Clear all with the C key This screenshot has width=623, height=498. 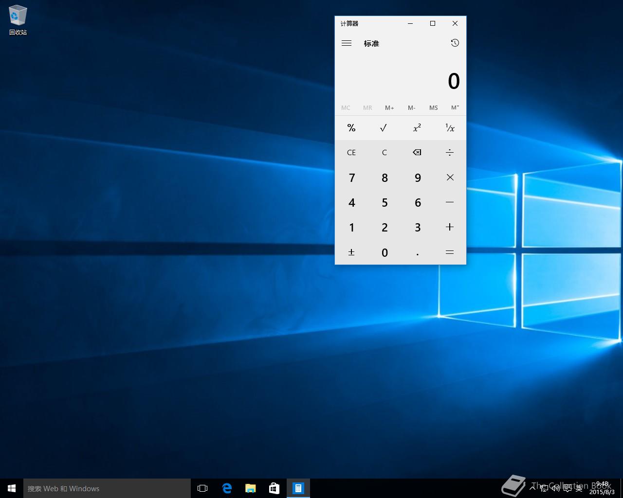click(384, 153)
